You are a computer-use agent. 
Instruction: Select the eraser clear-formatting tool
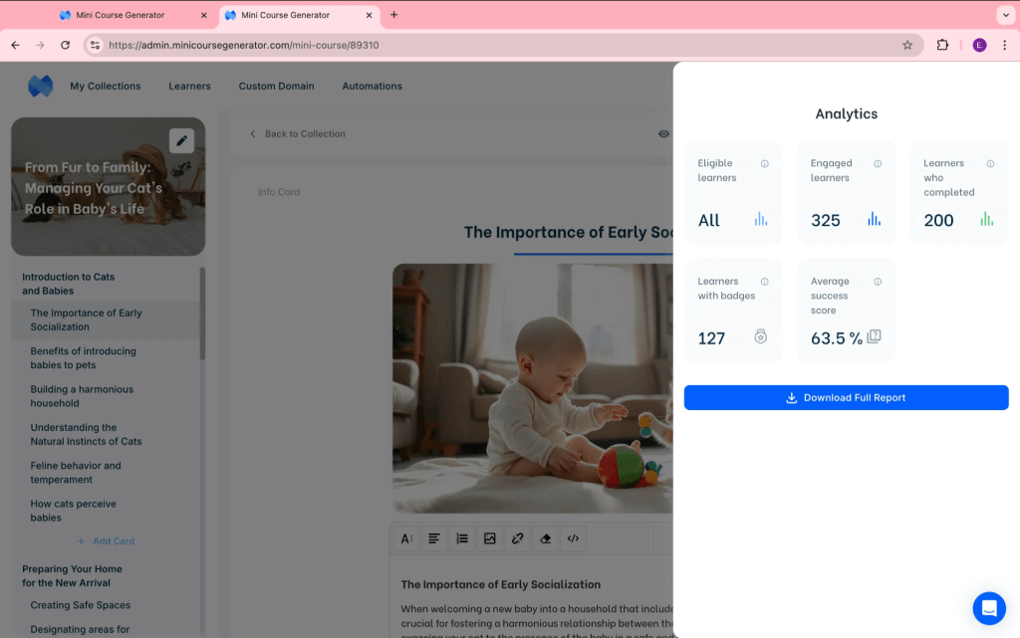545,538
